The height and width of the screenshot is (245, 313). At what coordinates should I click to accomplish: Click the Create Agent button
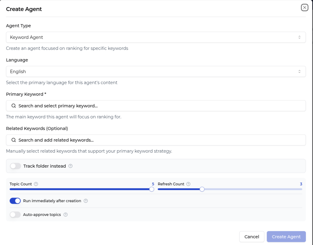click(286, 237)
